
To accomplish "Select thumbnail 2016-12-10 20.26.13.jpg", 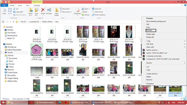I will coord(114,32).
